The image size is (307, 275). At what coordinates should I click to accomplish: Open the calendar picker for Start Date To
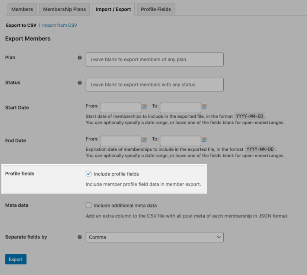tap(204, 106)
